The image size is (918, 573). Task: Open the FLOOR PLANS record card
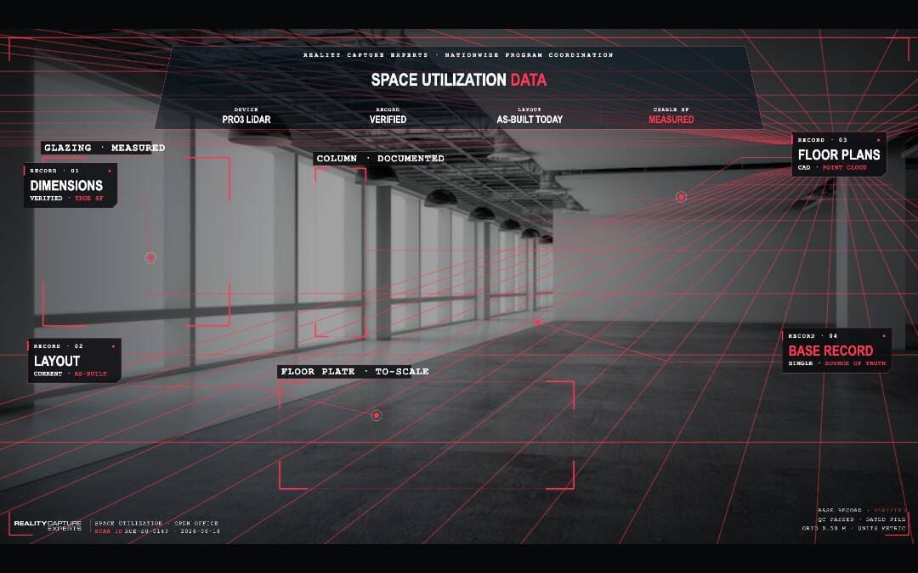pos(839,154)
